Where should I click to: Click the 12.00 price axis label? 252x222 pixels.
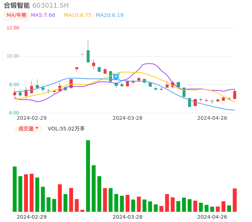tap(13, 28)
